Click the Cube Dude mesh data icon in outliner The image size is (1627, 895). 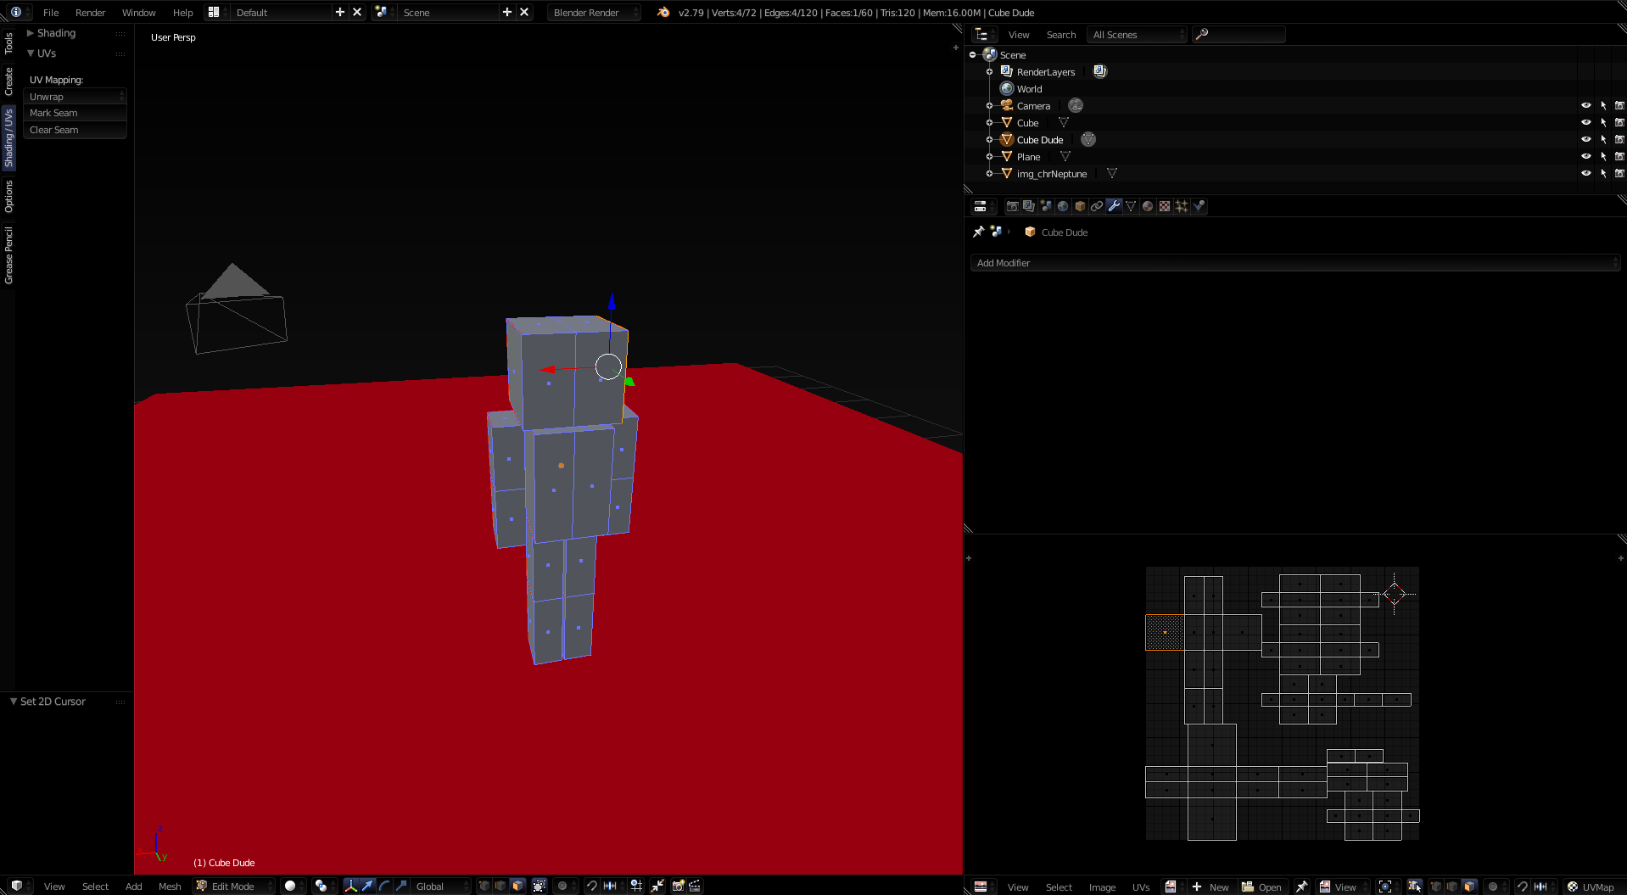point(1088,139)
